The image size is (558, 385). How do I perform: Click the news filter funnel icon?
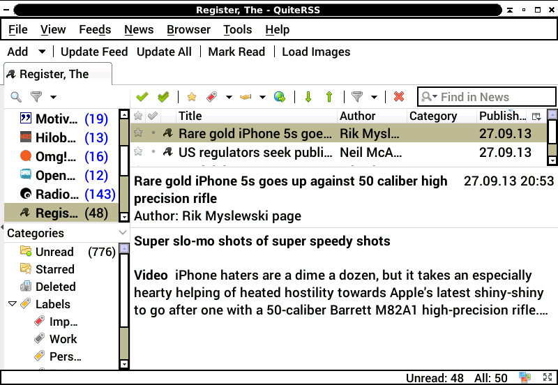click(357, 97)
